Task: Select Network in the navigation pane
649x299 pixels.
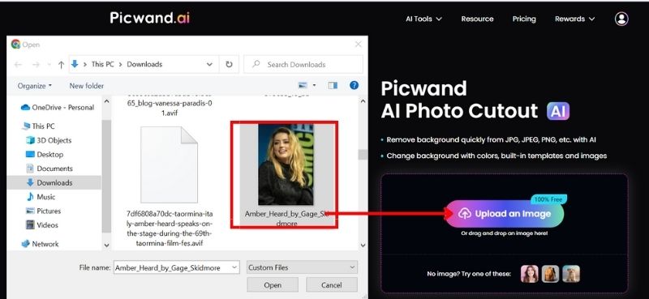Action: [x=40, y=244]
